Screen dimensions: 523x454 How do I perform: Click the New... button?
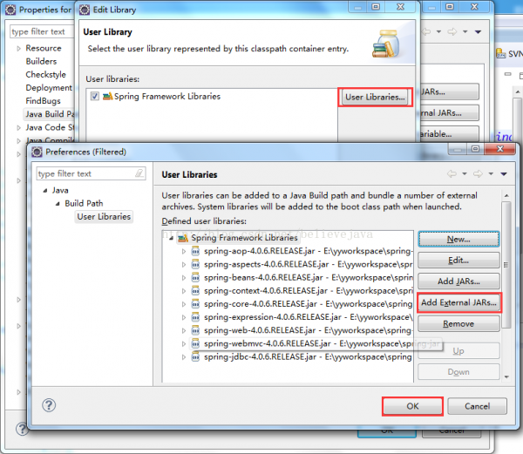458,240
